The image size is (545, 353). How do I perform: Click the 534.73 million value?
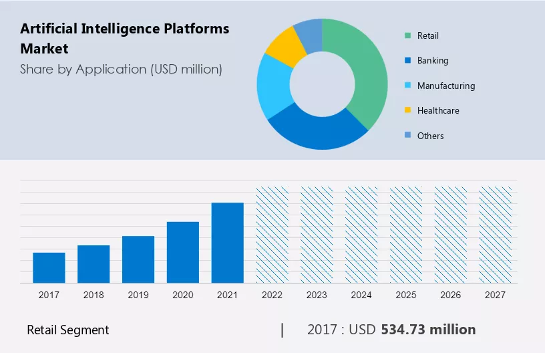point(428,330)
